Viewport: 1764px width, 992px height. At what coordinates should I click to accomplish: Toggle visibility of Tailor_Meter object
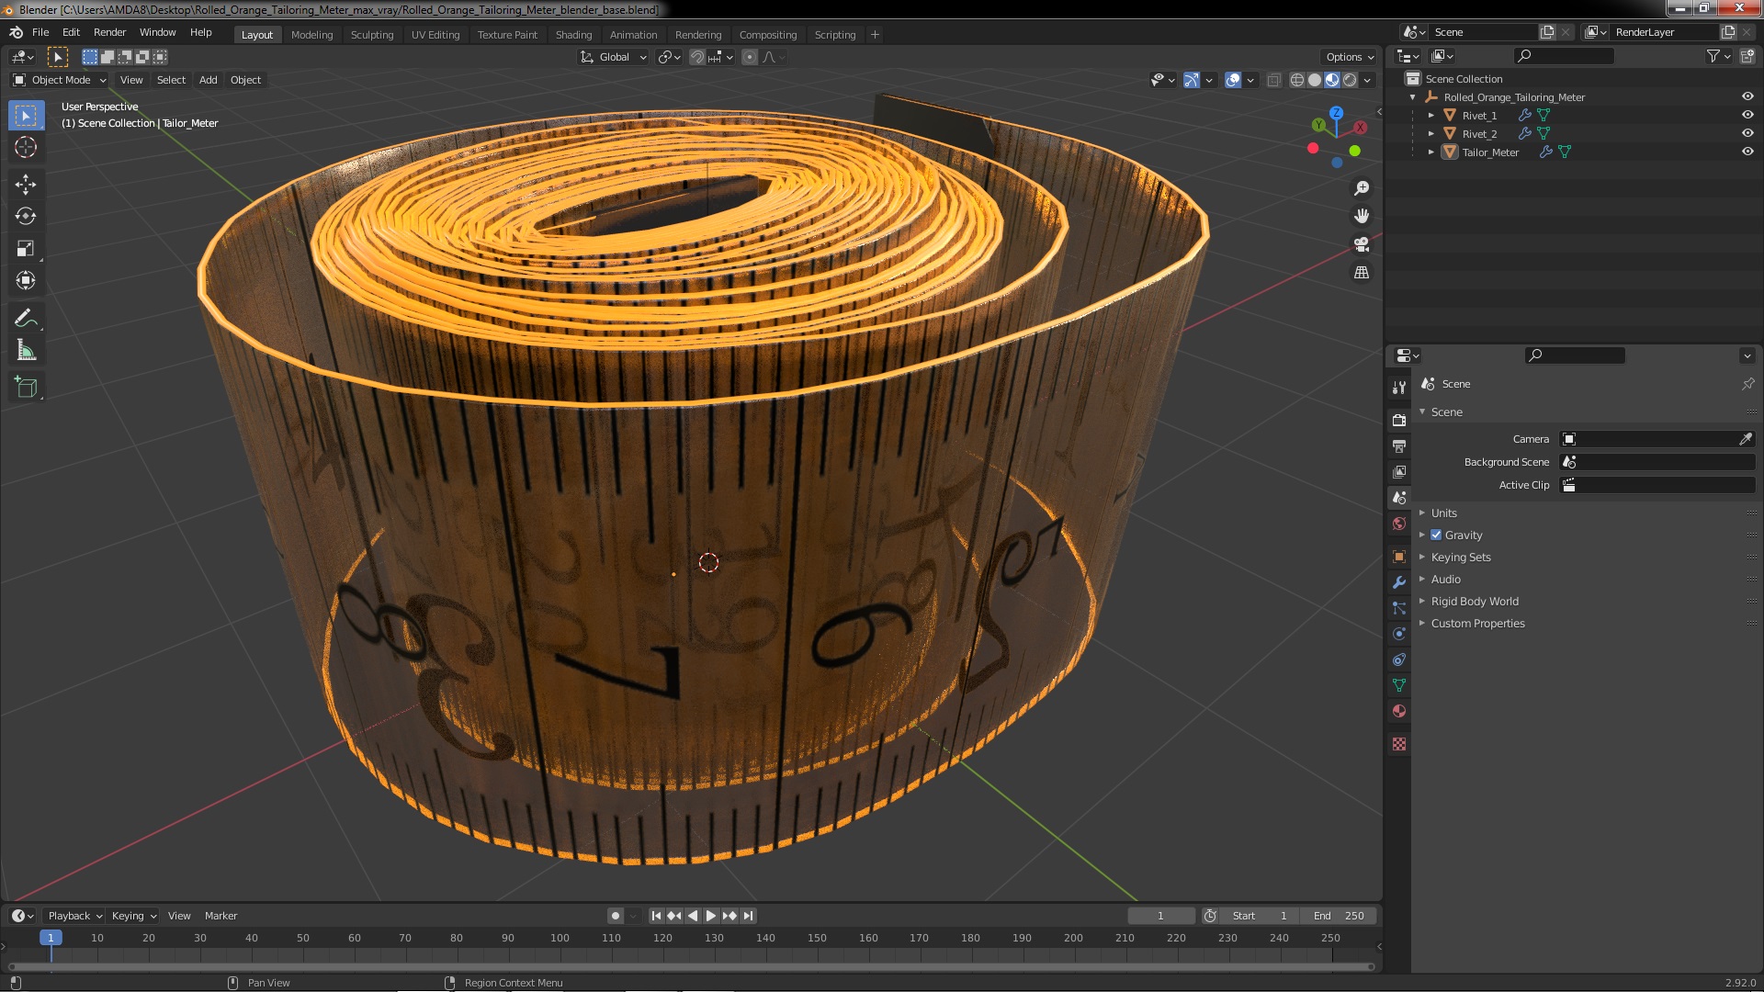coord(1747,152)
